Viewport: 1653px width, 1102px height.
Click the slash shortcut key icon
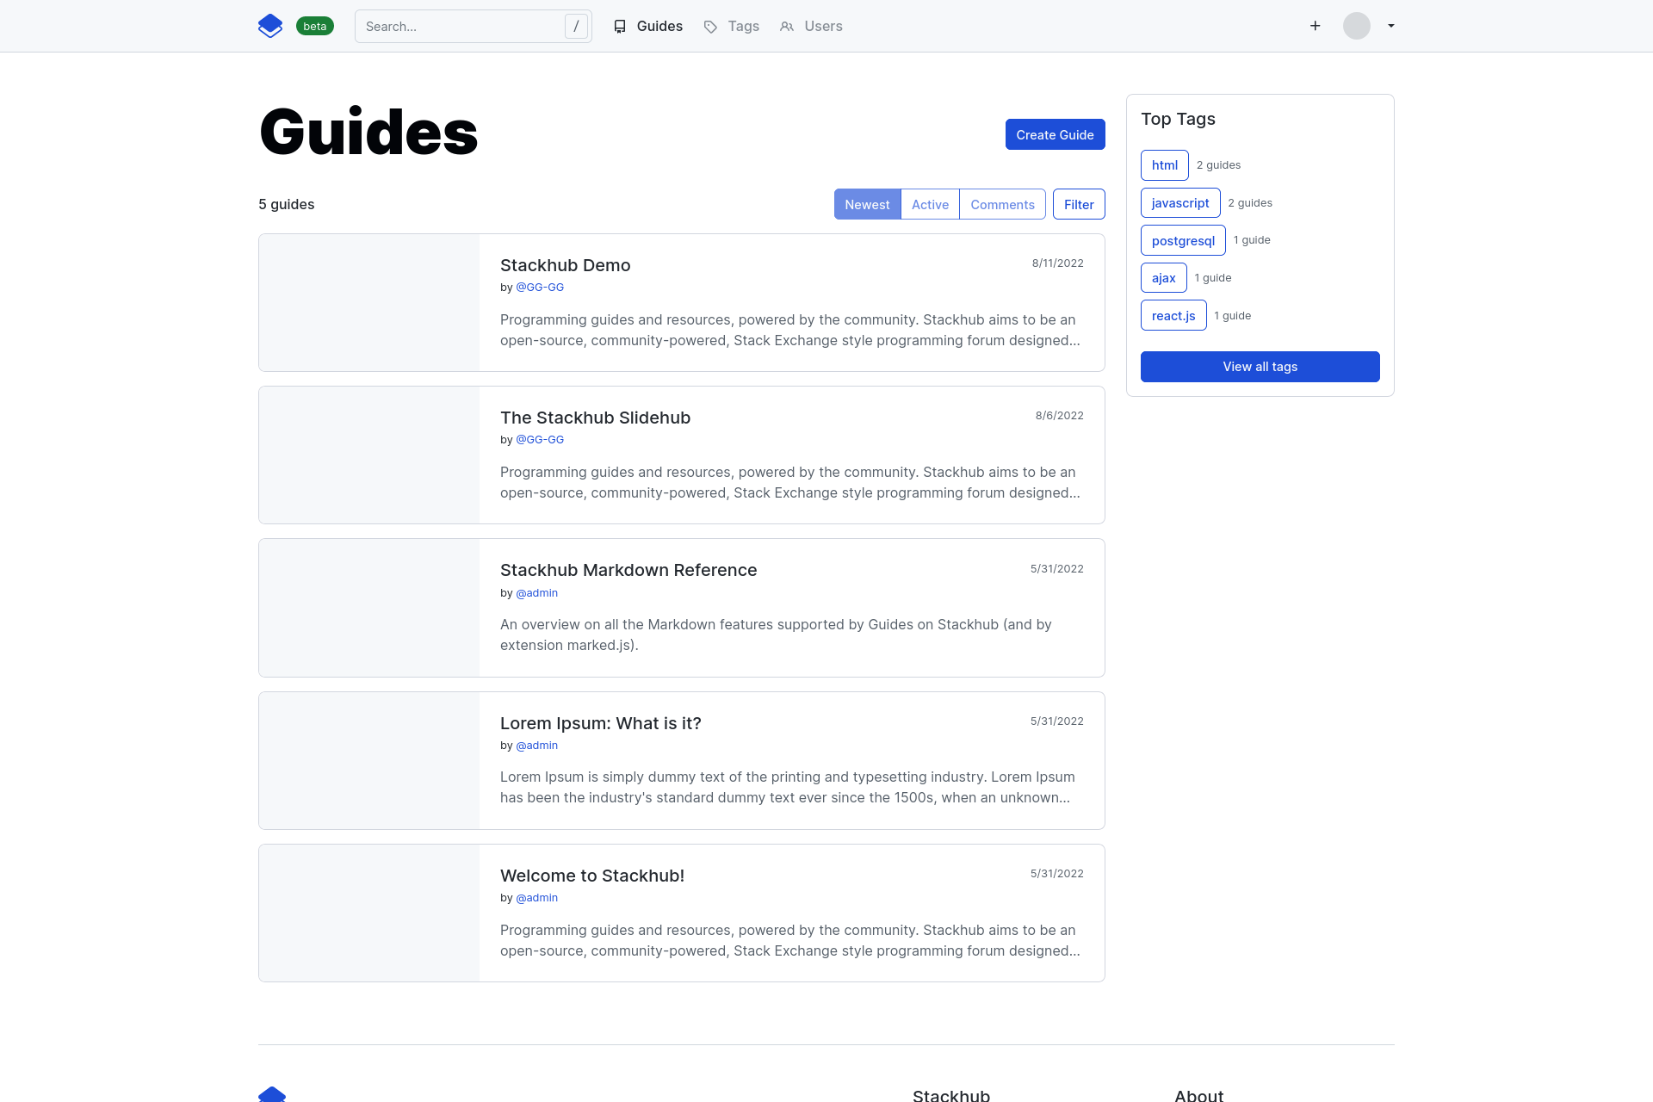(576, 26)
